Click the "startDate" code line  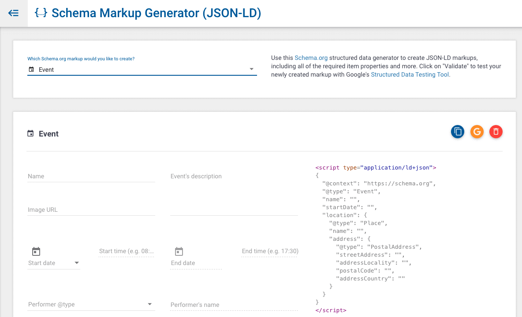pyautogui.click(x=350, y=207)
